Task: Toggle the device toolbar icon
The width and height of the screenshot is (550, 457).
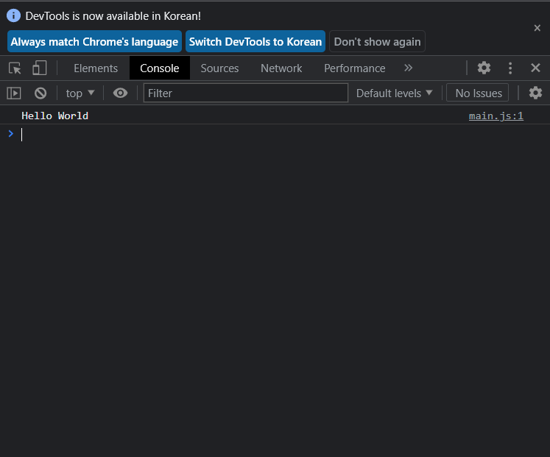Action: point(39,68)
